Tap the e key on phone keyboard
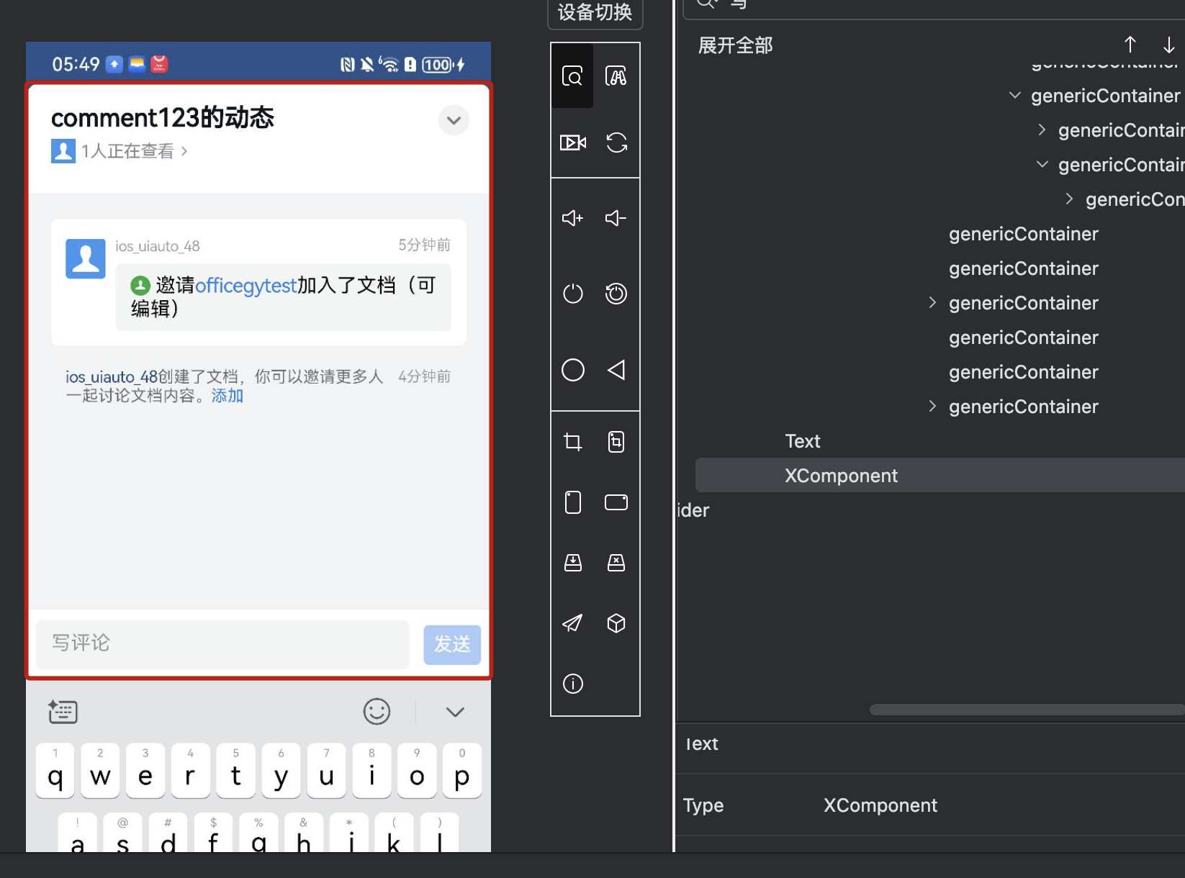Screen dimensions: 1185x878 click(x=145, y=770)
